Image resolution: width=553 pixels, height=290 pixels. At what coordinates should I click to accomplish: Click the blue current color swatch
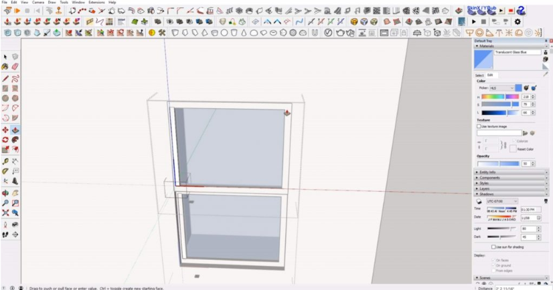pyautogui.click(x=518, y=88)
